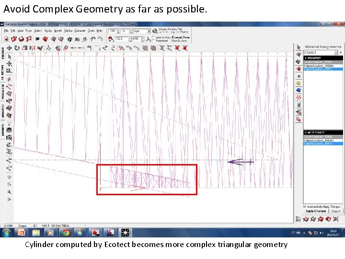Click the time stepper arrows beside 12:00

point(119,31)
